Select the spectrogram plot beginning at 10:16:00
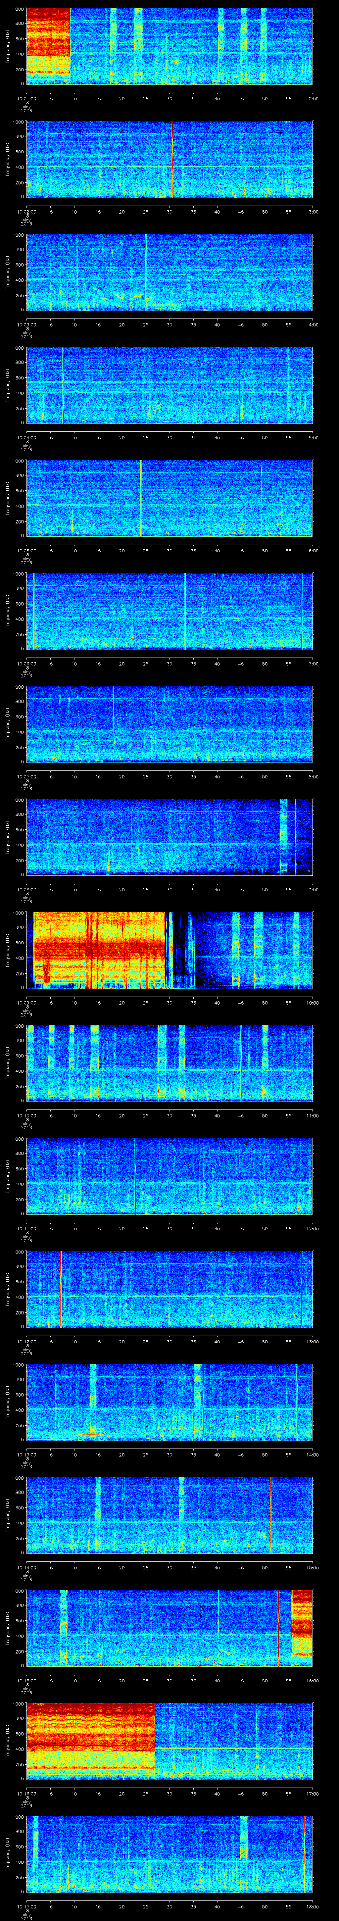The width and height of the screenshot is (339, 1921). point(169,1741)
